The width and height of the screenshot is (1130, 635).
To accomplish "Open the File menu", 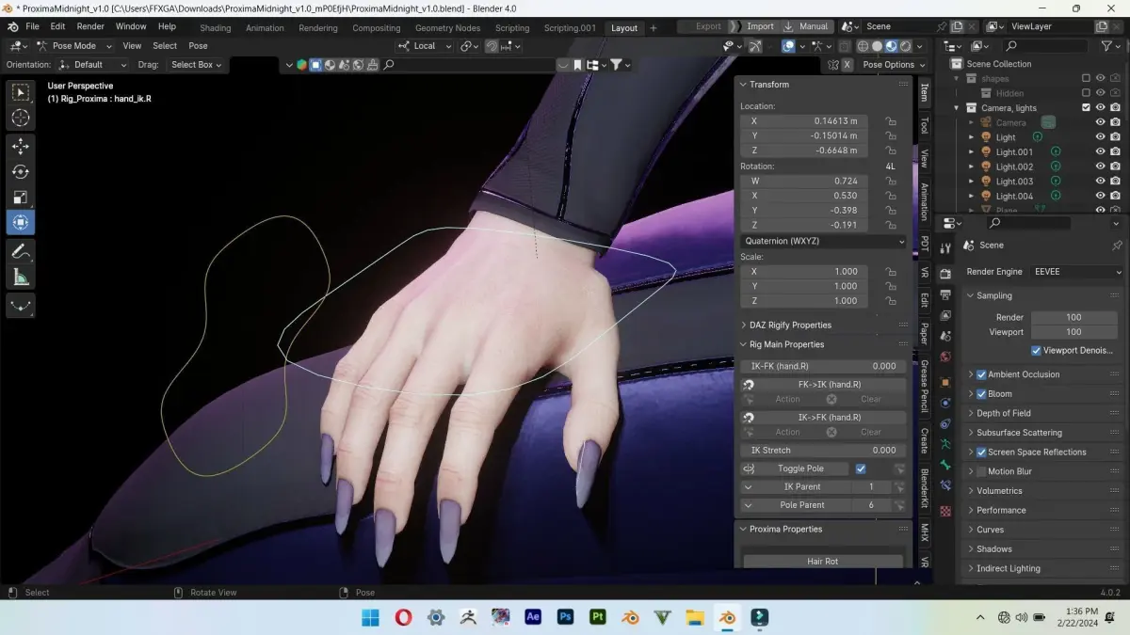I will (x=33, y=26).
